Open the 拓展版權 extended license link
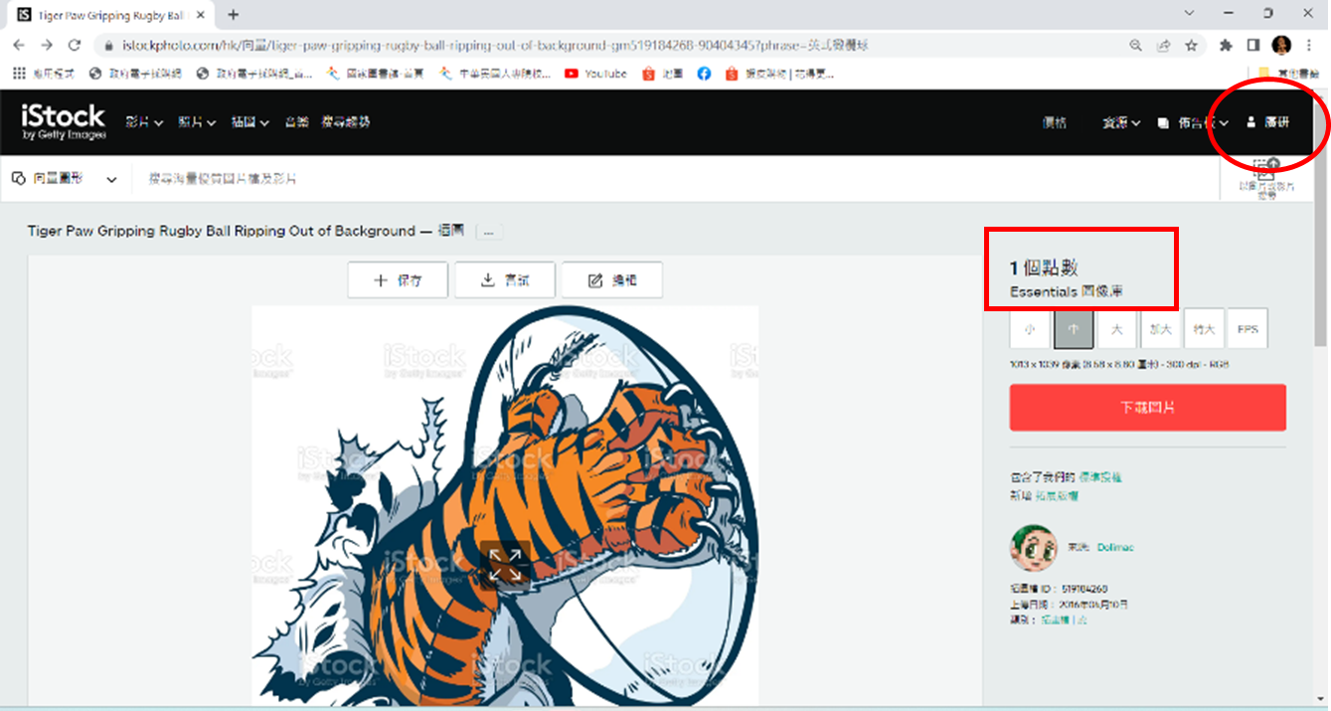Screen dimensions: 1331x711 (1059, 495)
